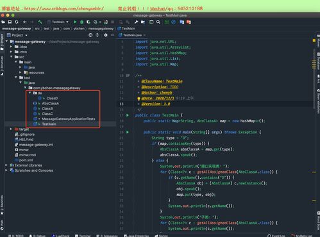
Task: Expand the target folder
Action: pyautogui.click(x=11, y=129)
